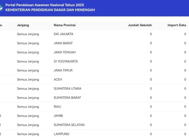Screen dimensions: 189x137
Task: Click Import Data value for JAWA TIMUR
Action: click(185, 70)
